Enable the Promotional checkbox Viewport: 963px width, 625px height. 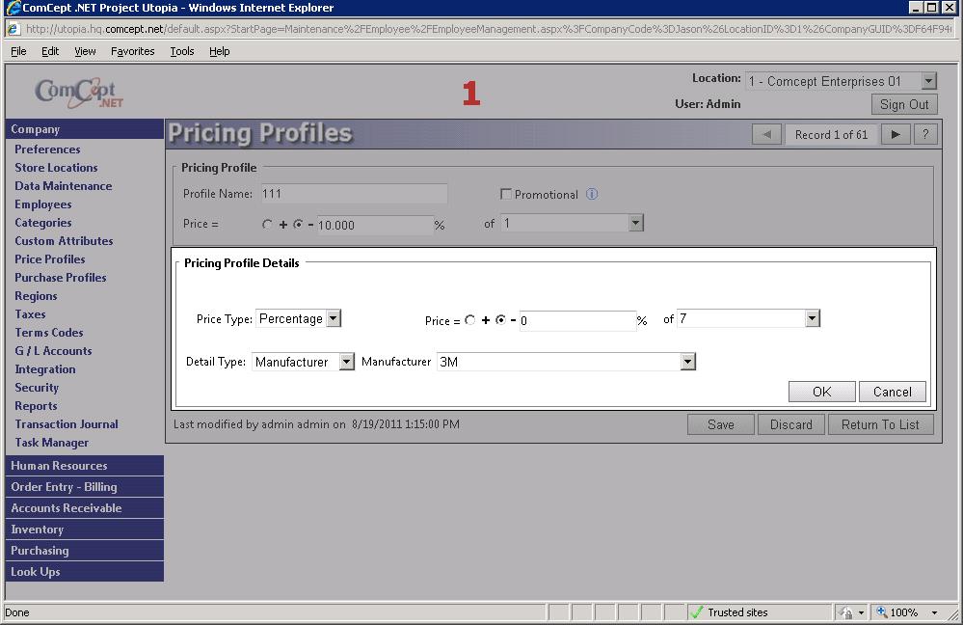click(x=506, y=194)
